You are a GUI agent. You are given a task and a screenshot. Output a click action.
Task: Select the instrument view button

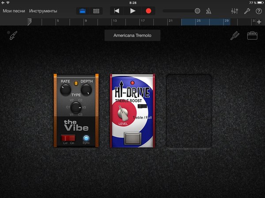83,11
